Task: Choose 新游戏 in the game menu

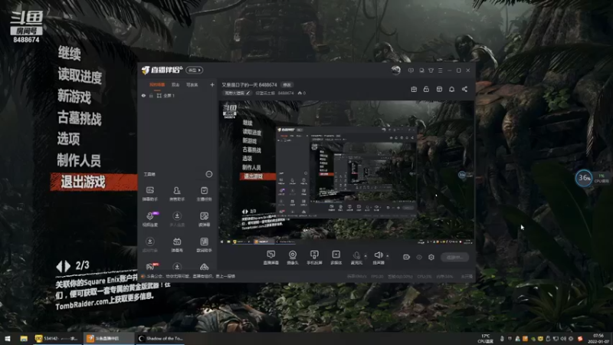Action: coord(74,97)
